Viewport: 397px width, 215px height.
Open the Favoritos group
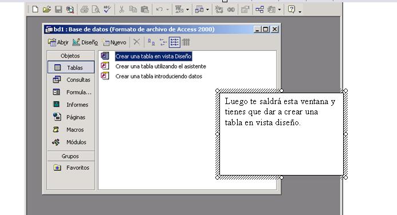tap(71, 168)
